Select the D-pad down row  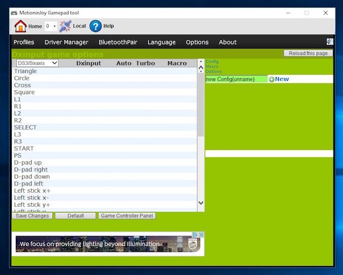pyautogui.click(x=105, y=176)
